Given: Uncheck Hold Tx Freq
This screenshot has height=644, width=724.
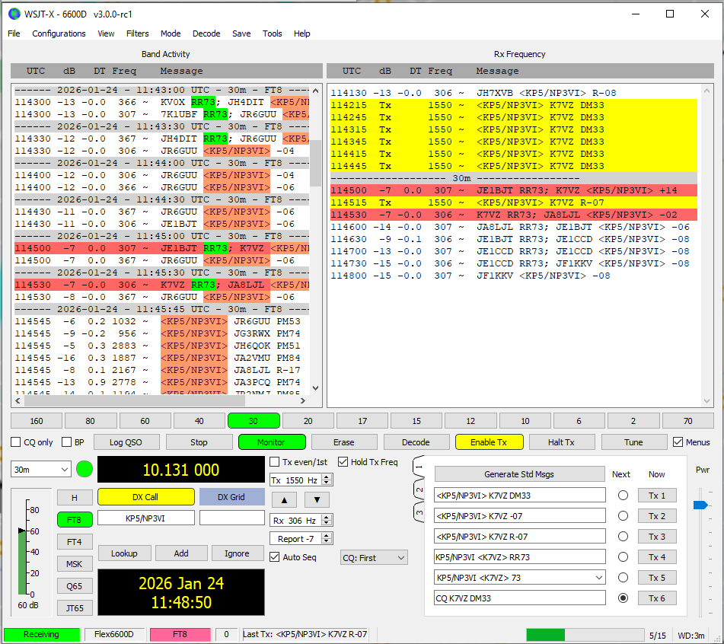Looking at the screenshot, I should coord(343,461).
